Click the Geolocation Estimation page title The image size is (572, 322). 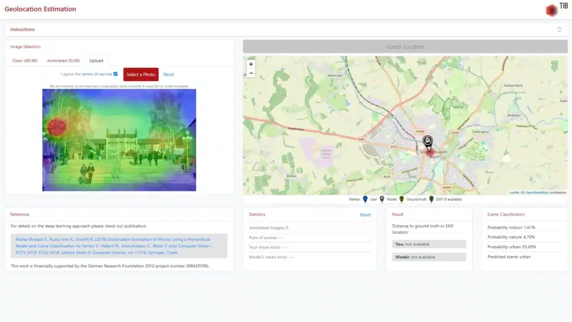click(40, 9)
